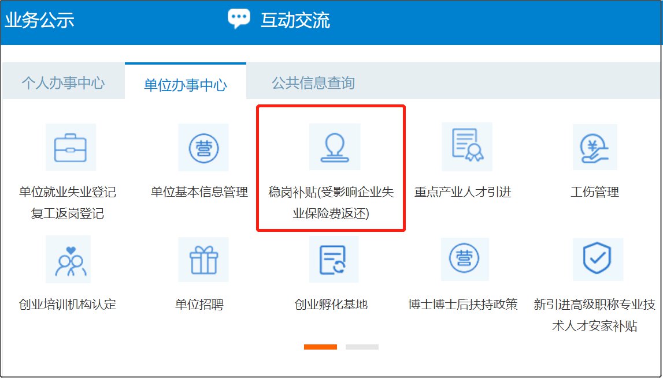Open the 公共信息查询 tab
The width and height of the screenshot is (663, 379).
pos(313,82)
